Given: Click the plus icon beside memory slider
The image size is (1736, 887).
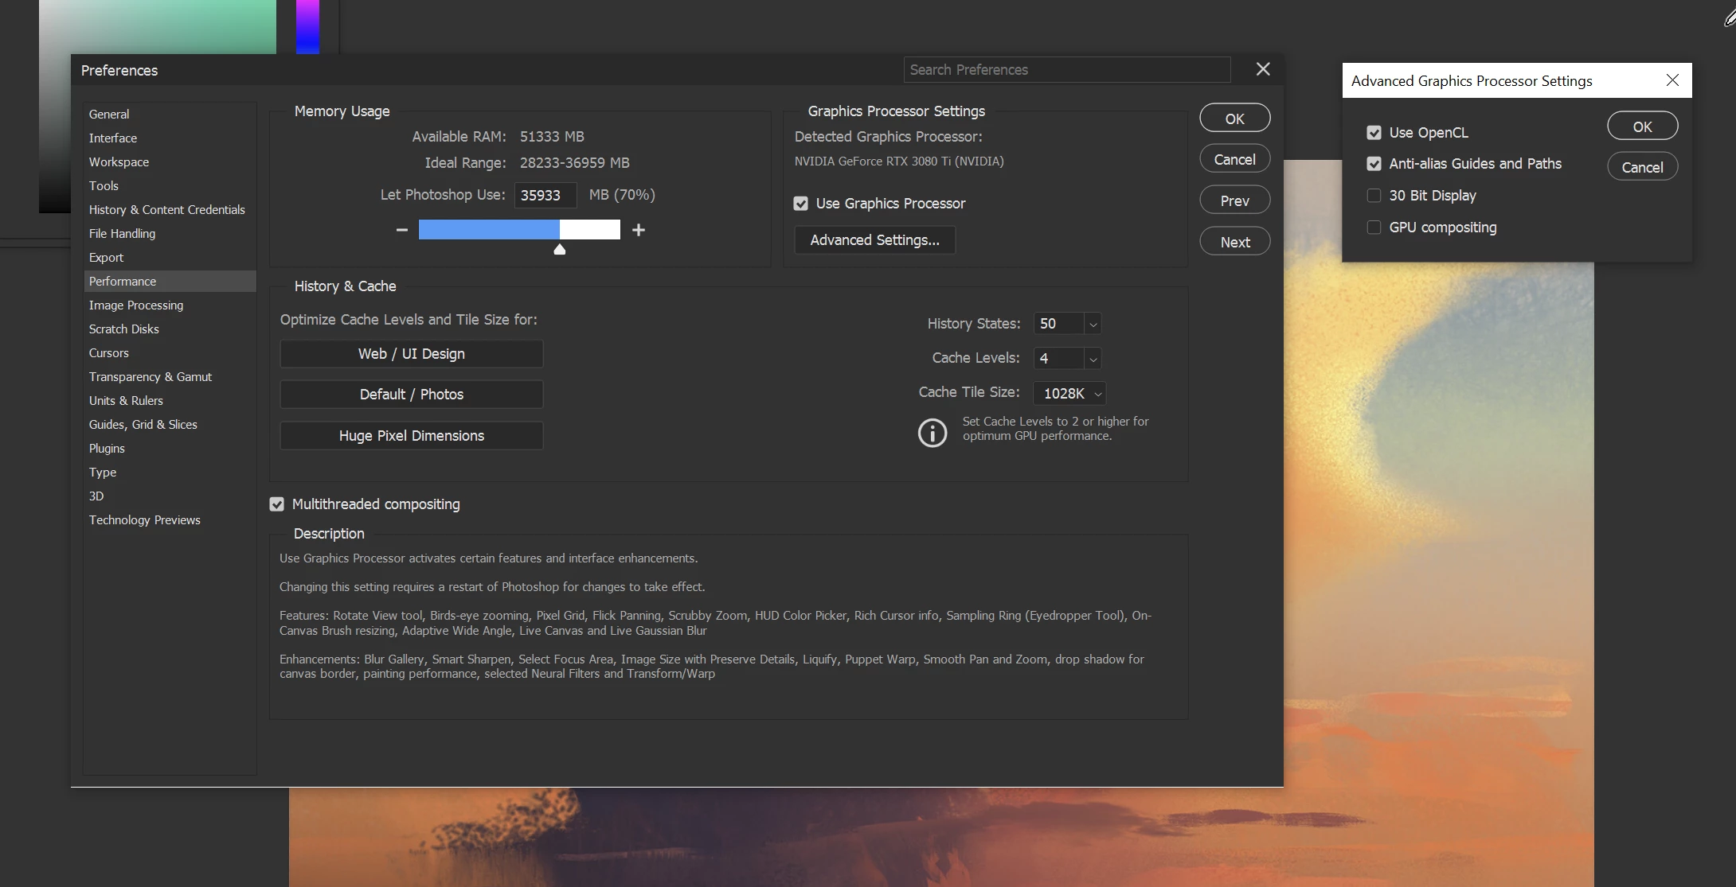Looking at the screenshot, I should pos(638,230).
